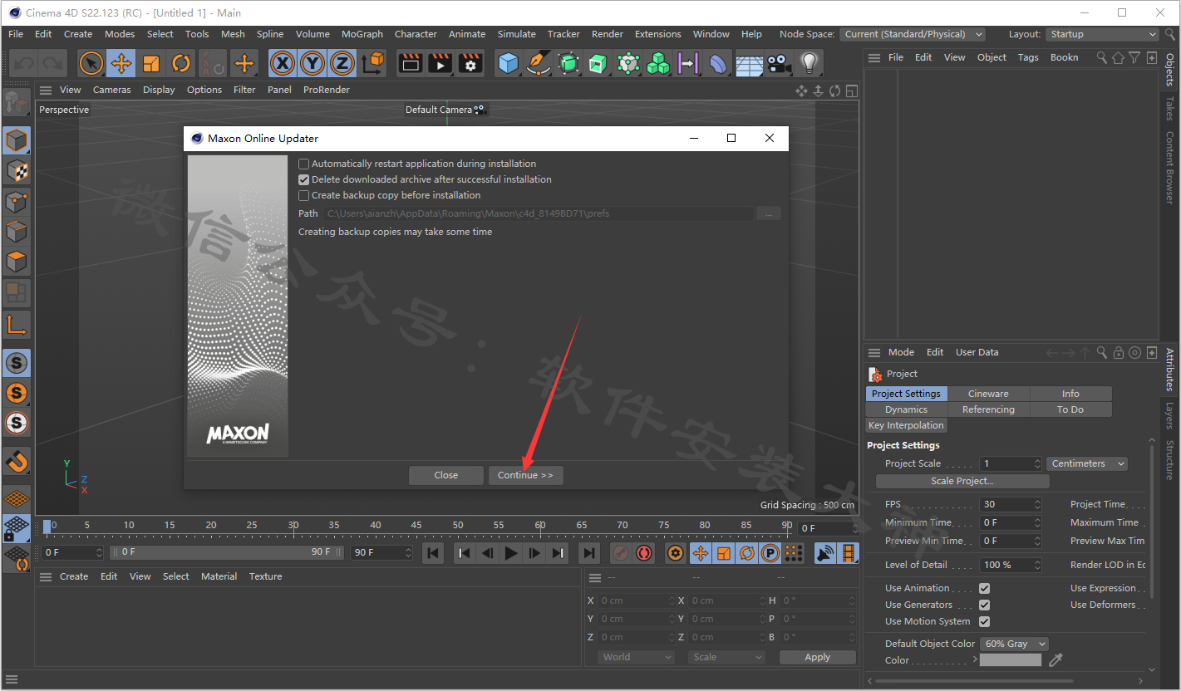Add a Camera object
Viewport: 1181px width, 691px height.
coord(779,63)
